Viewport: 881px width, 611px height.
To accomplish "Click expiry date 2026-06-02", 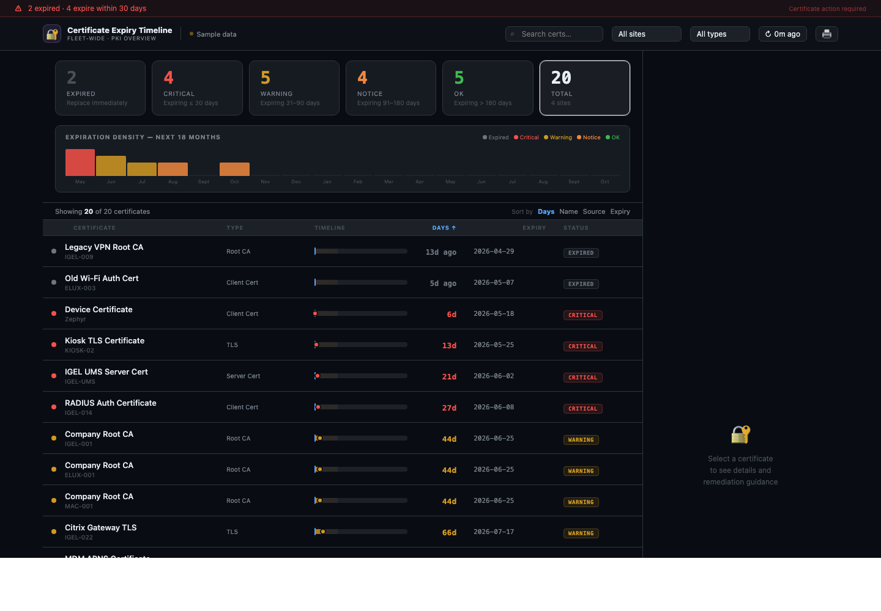I will tap(494, 376).
